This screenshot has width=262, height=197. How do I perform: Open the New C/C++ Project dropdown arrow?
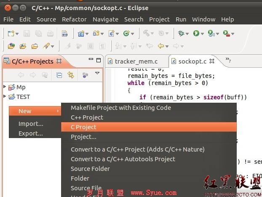point(87,34)
